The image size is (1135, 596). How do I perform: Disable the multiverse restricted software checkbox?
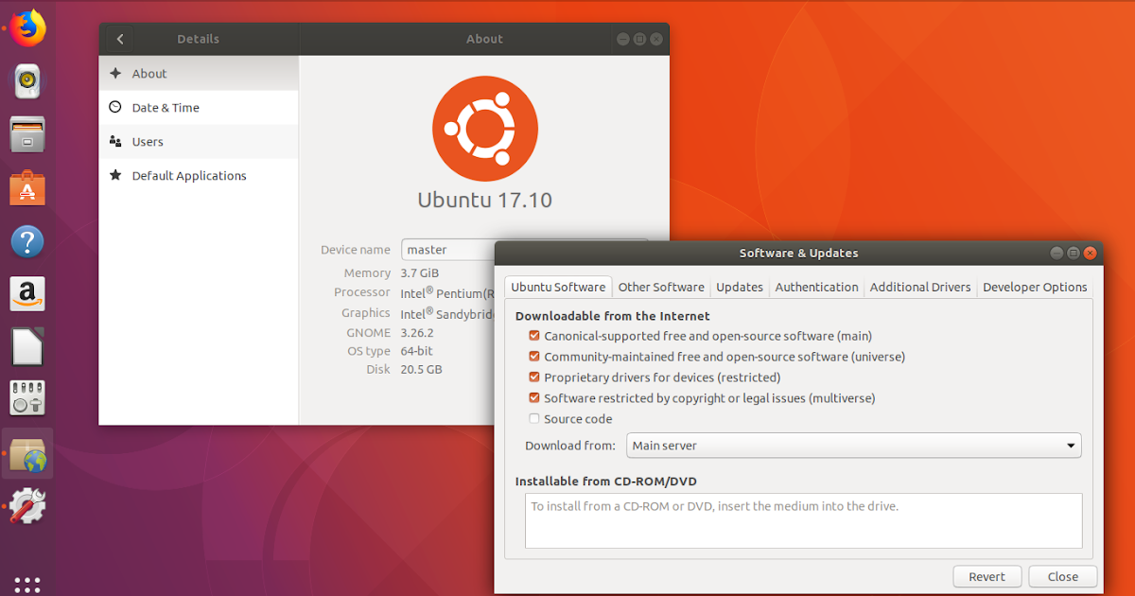(533, 397)
